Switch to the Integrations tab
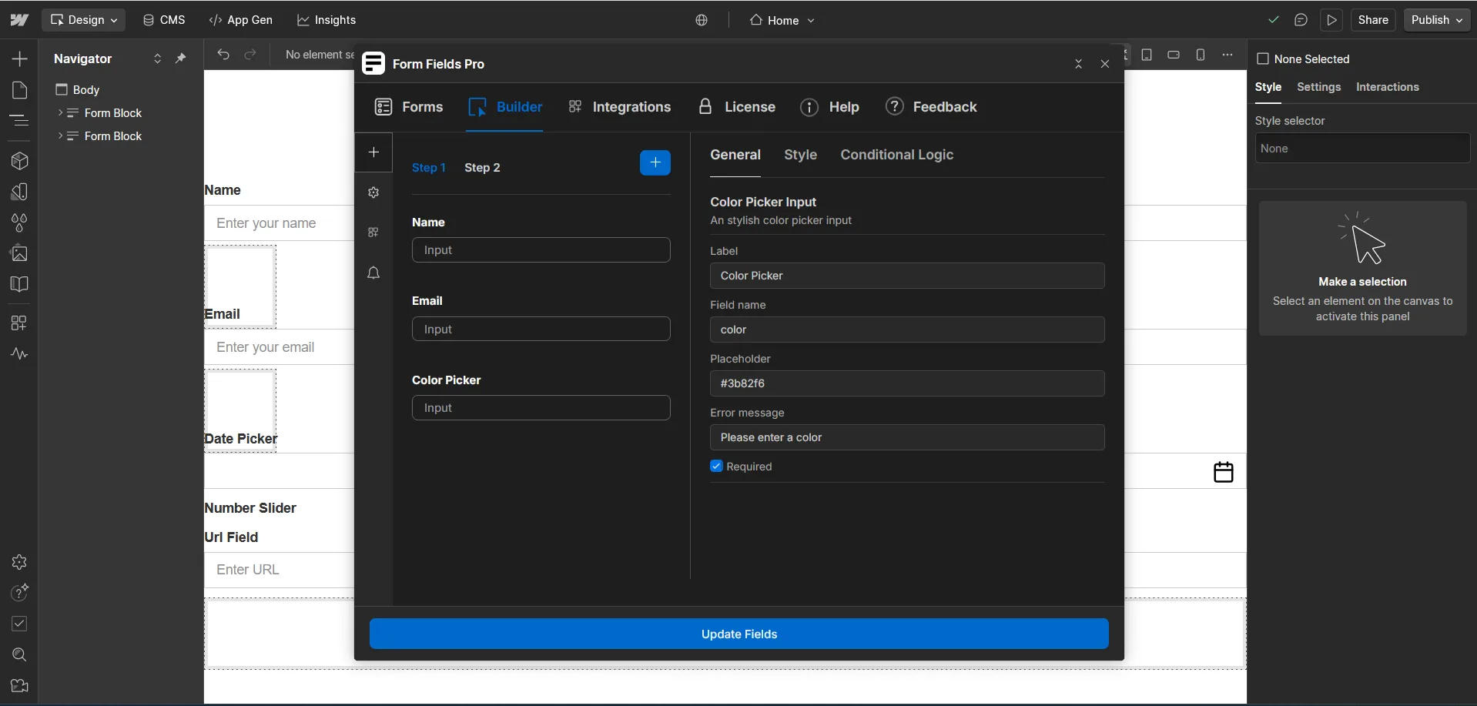The height and width of the screenshot is (706, 1477). pyautogui.click(x=619, y=107)
